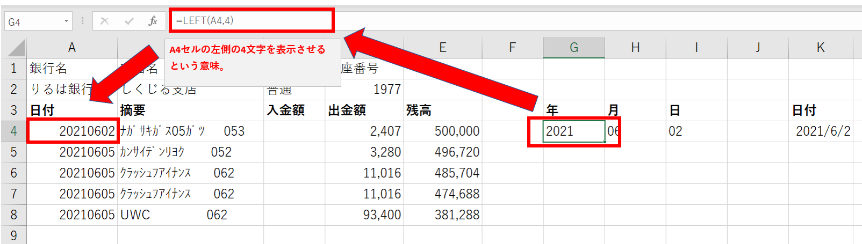Click cell A4 containing 20210602
This screenshot has width=862, height=244.
[x=73, y=131]
